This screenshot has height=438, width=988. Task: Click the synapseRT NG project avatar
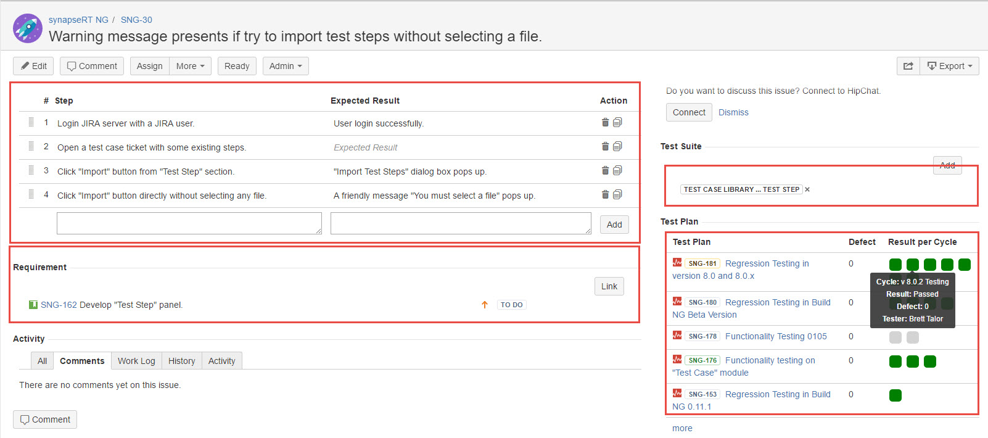pos(28,28)
